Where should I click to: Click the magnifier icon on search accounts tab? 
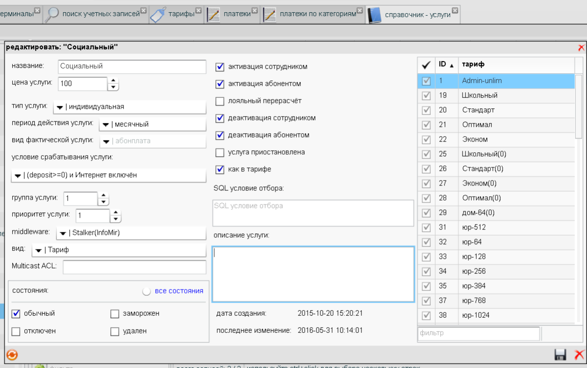52,15
